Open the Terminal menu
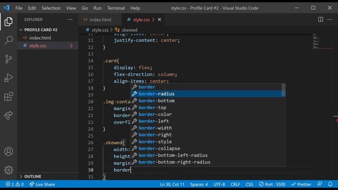Image resolution: width=338 pixels, height=190 pixels. 116,8
